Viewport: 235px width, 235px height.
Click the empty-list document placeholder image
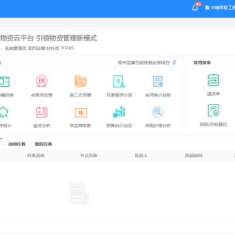[78, 193]
